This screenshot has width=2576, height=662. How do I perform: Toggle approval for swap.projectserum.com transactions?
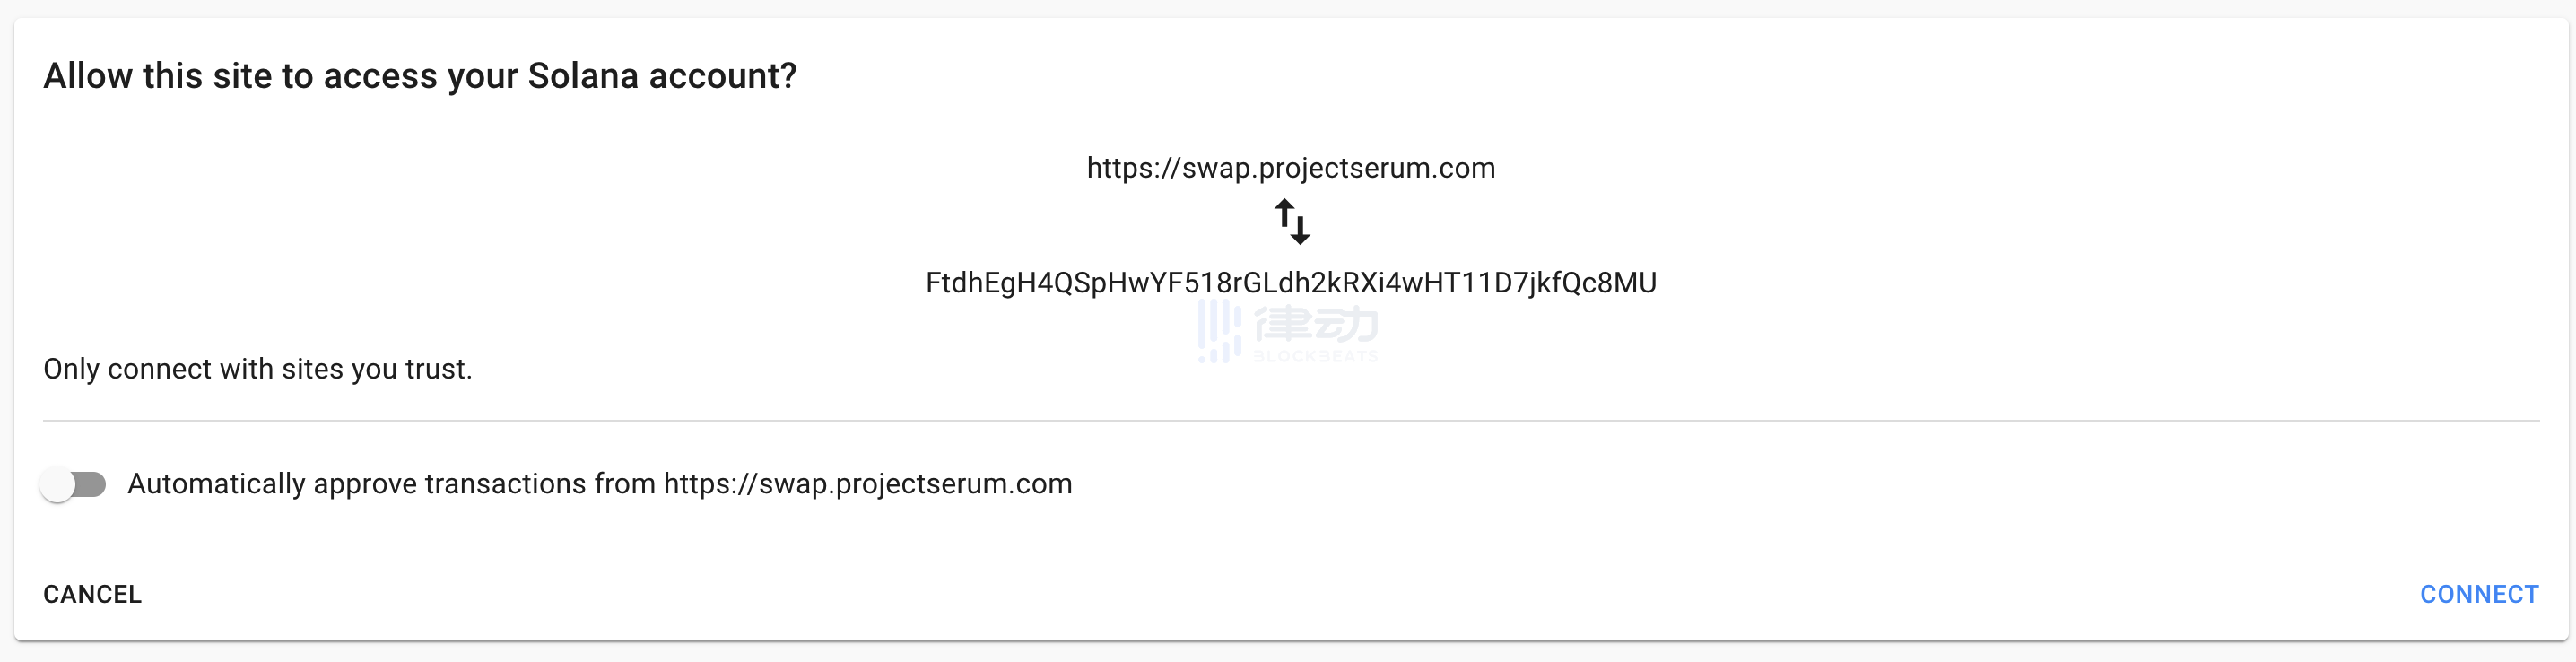(x=73, y=484)
